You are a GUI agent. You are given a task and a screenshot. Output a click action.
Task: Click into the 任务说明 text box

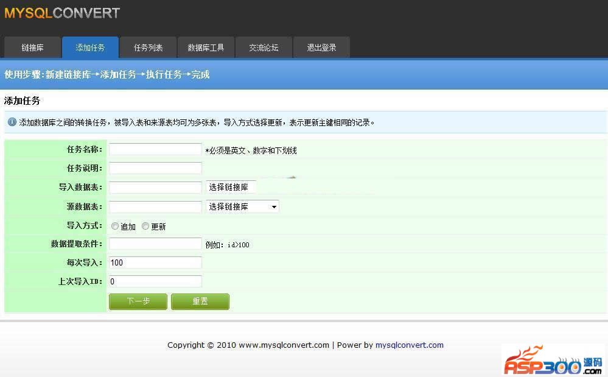coord(155,168)
